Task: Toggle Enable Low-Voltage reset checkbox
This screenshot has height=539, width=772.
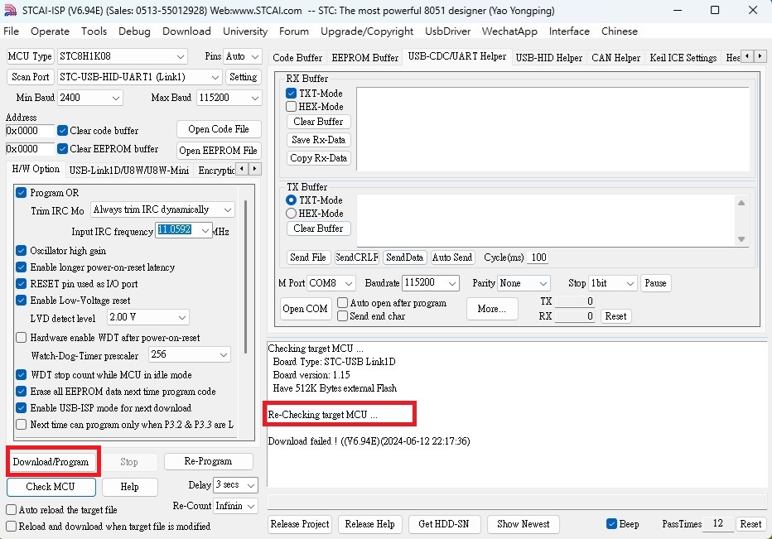Action: [22, 301]
